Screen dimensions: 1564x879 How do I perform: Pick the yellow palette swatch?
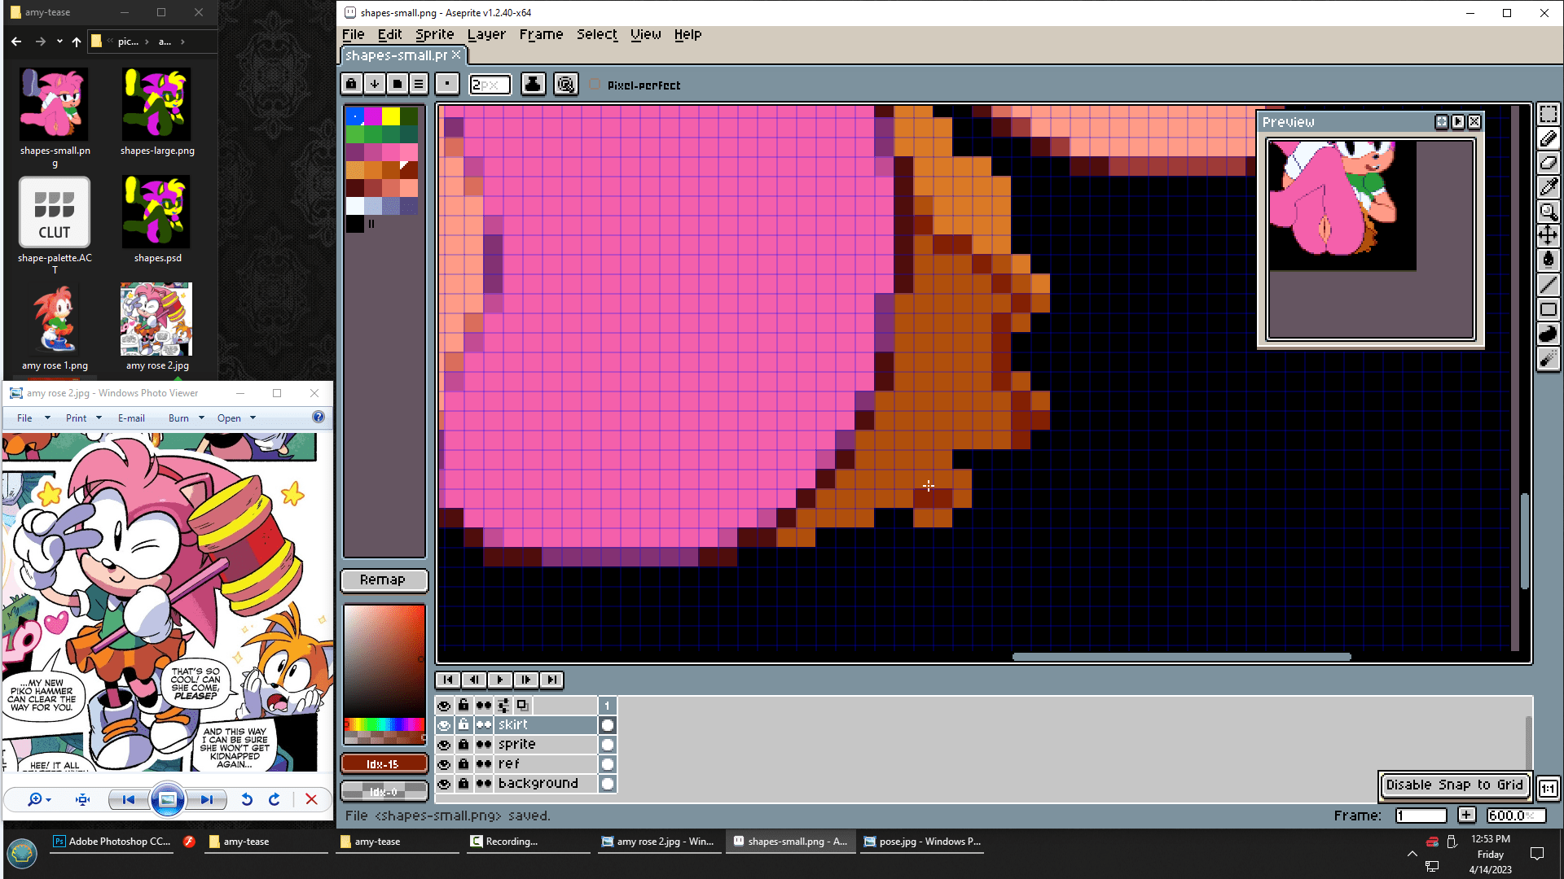pos(391,116)
